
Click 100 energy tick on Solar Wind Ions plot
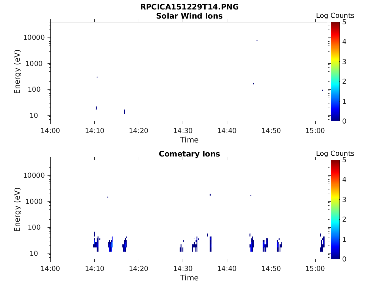tap(34, 89)
